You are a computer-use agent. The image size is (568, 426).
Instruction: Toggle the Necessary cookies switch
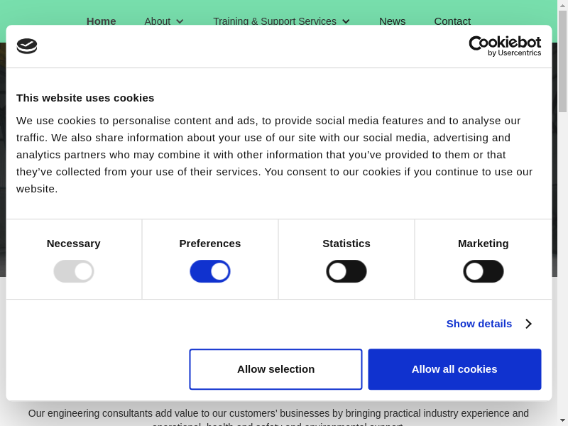74,271
